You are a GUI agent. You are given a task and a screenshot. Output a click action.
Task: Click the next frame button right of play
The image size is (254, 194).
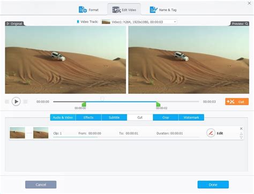pos(25,102)
